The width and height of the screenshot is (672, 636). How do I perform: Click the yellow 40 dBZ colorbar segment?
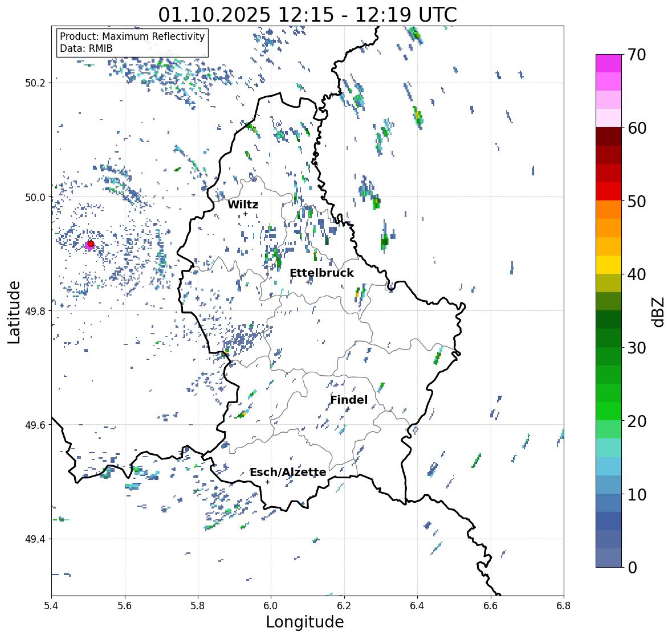click(609, 265)
